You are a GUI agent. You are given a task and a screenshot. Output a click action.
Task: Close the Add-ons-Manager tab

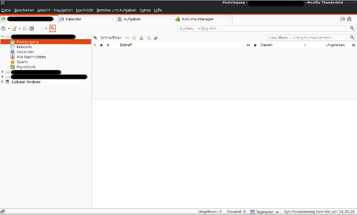pyautogui.click(x=229, y=19)
